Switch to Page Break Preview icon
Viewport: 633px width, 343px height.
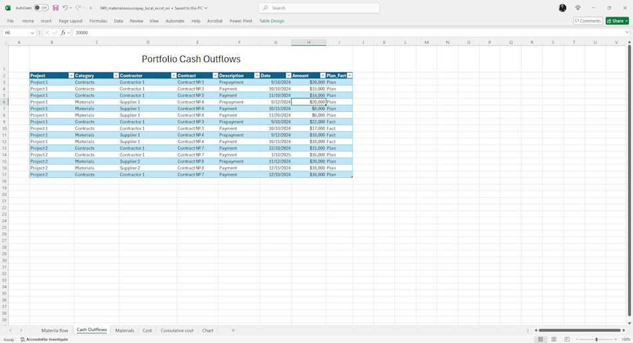(x=566, y=340)
